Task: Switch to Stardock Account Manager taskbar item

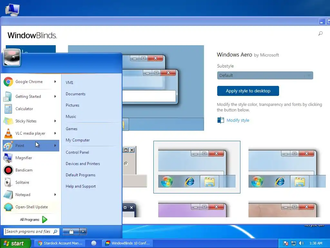Action: pyautogui.click(x=60, y=243)
